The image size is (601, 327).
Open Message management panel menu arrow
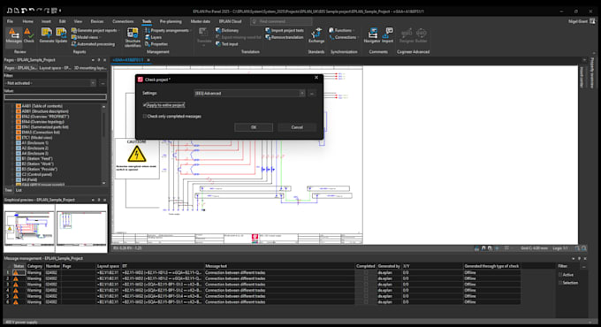tap(574, 258)
